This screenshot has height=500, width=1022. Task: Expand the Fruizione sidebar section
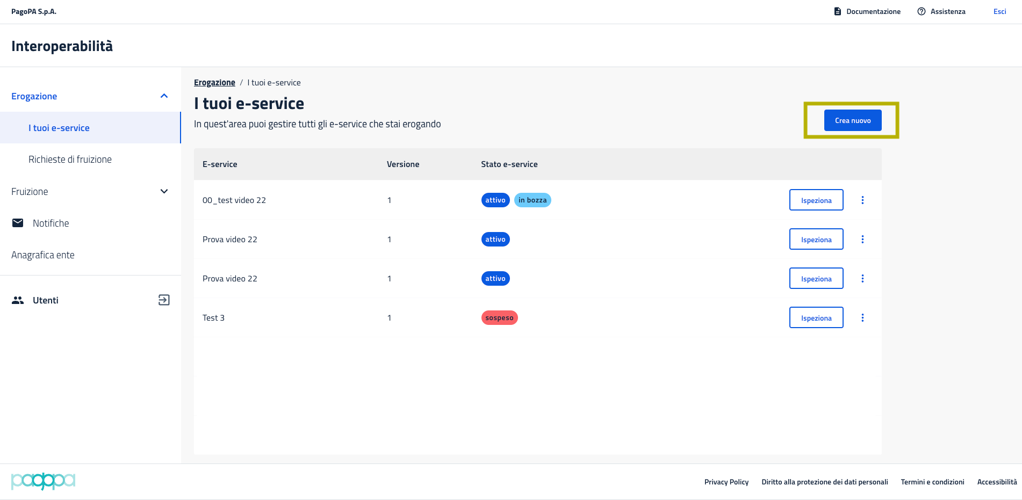(x=164, y=192)
